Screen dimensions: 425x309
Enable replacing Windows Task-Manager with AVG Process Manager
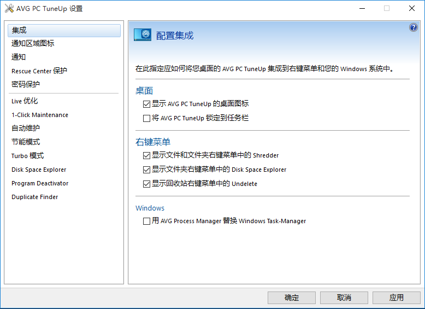tap(146, 221)
